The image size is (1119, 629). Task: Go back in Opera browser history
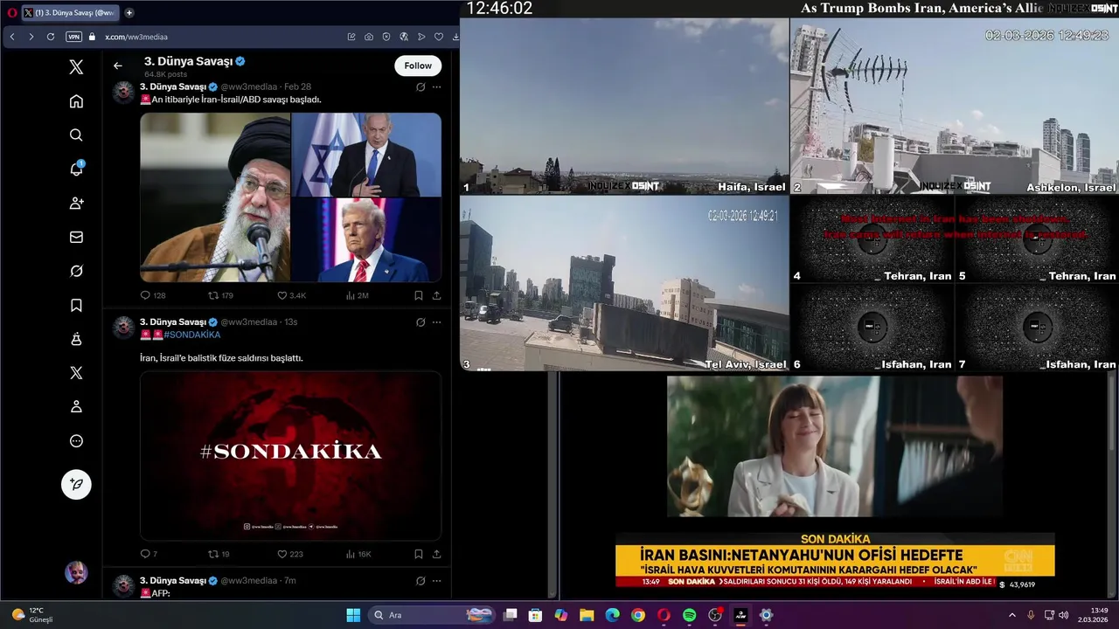click(x=12, y=37)
